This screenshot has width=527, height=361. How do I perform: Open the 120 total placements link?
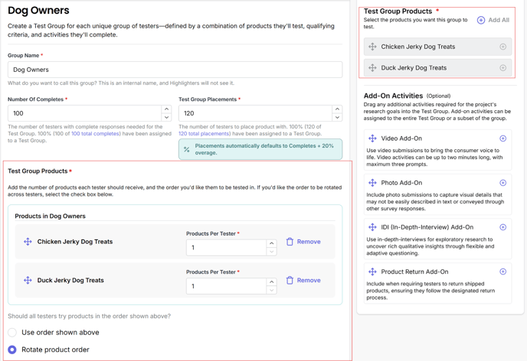[x=204, y=134]
